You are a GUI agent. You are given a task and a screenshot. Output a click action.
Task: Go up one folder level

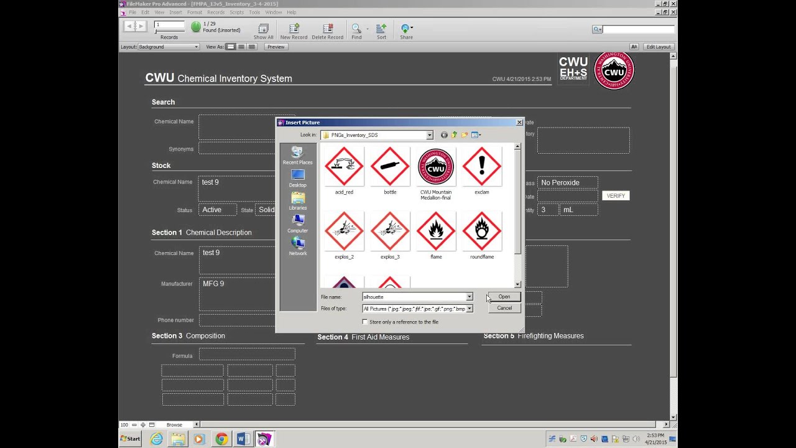tap(455, 135)
